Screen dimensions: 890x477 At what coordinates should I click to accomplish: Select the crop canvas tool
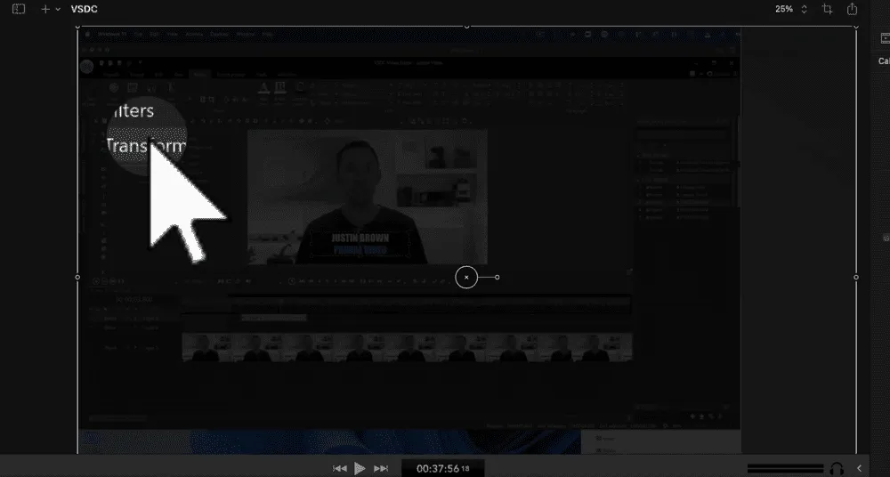coord(827,9)
